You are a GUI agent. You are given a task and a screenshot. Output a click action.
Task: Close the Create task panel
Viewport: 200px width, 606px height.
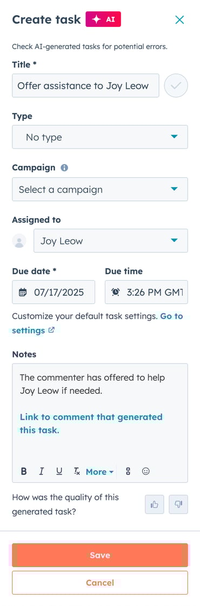pyautogui.click(x=179, y=19)
